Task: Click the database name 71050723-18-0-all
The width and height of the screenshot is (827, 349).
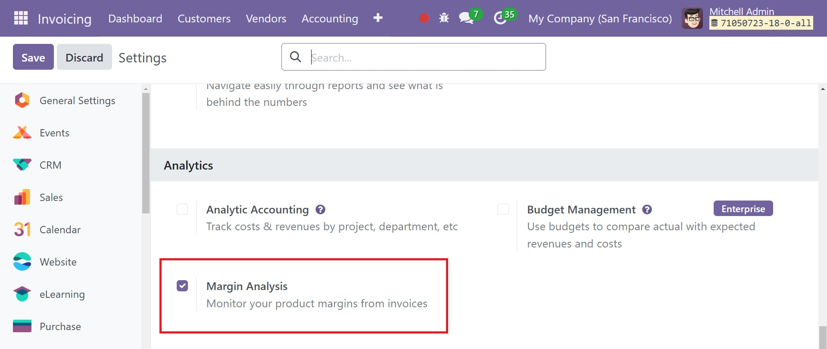Action: 761,23
